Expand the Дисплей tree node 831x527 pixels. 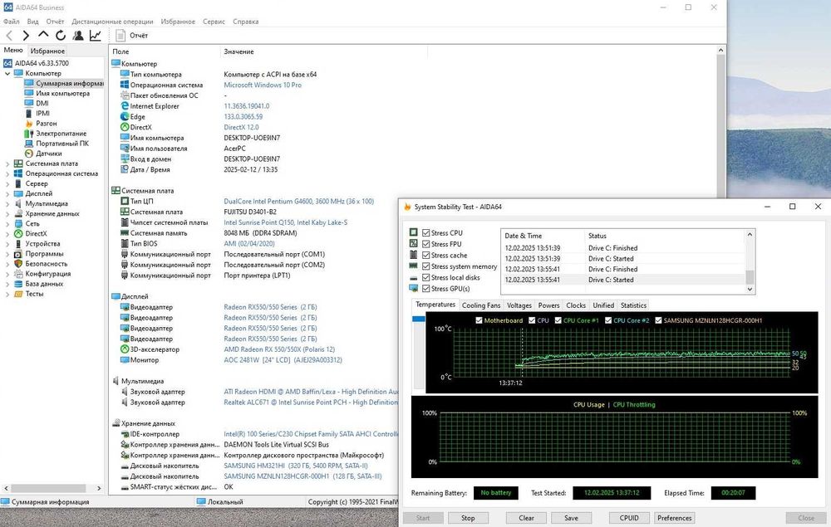7,194
